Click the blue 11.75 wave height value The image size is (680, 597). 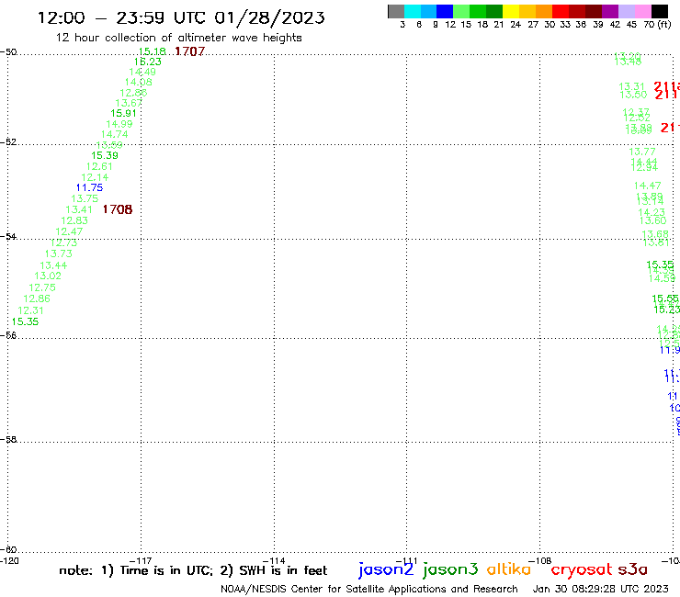click(90, 187)
